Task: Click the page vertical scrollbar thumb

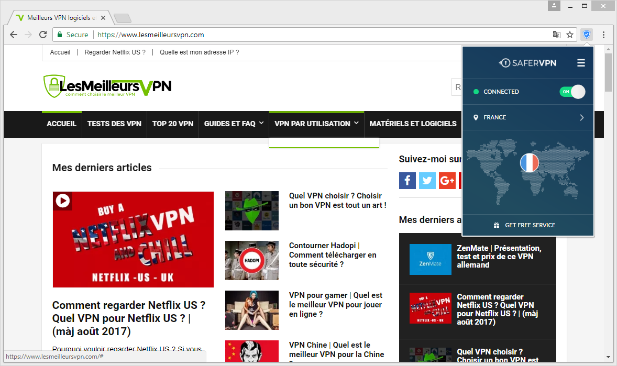Action: point(608,72)
